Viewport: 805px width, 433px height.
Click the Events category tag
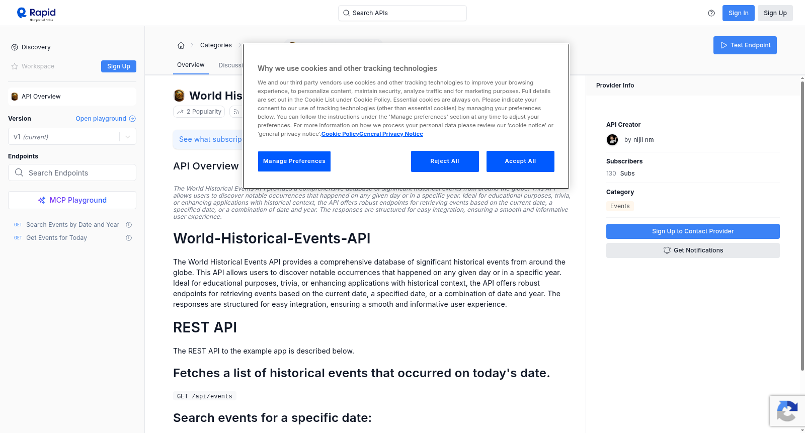pyautogui.click(x=620, y=206)
